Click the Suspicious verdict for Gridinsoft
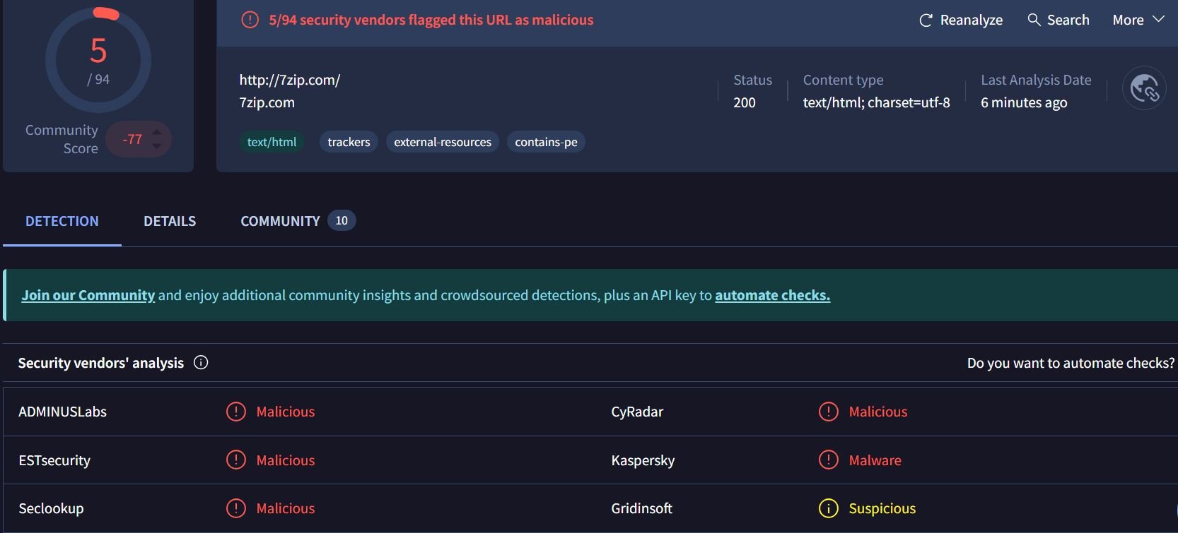1178x533 pixels. point(882,508)
